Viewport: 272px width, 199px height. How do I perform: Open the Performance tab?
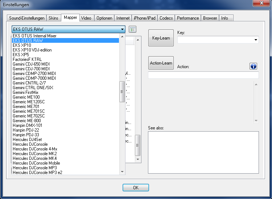click(188, 18)
